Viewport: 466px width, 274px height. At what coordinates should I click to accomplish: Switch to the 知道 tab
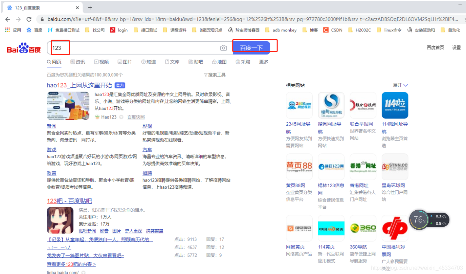pos(149,62)
